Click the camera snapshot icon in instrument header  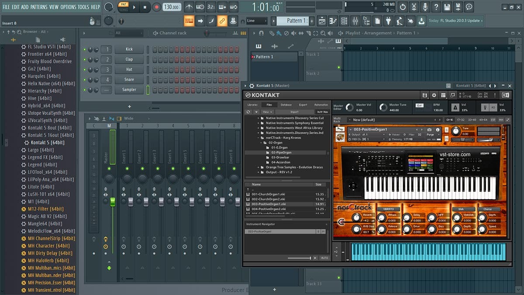coord(429,129)
